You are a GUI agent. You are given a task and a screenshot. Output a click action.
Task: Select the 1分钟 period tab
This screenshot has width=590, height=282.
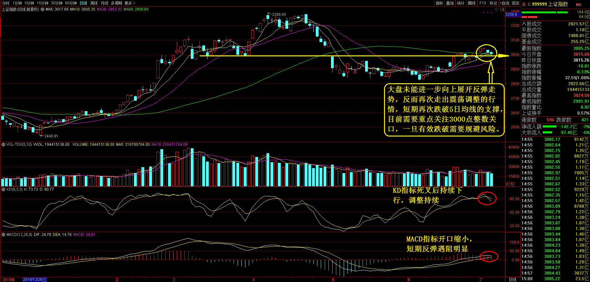(x=17, y=3)
